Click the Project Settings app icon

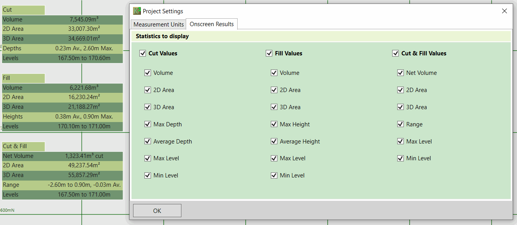137,11
